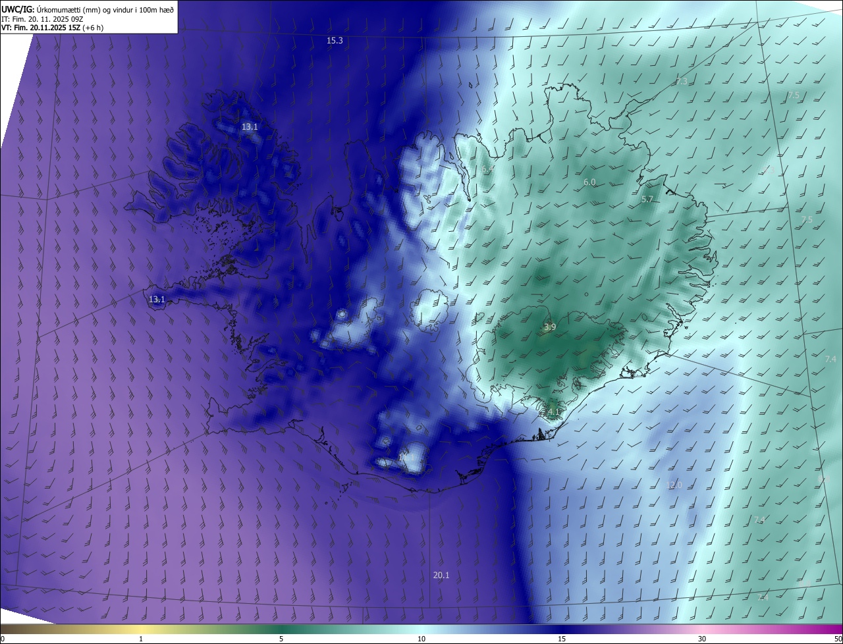Click the '15' tick on the color scale
Screen dimensions: 843x644
[562, 639]
